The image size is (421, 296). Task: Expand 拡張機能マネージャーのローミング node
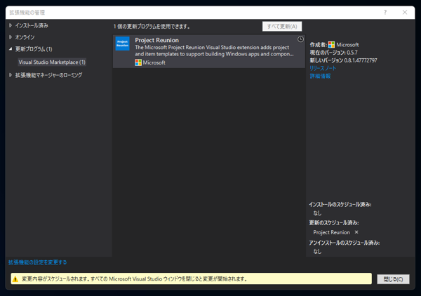[x=11, y=75]
